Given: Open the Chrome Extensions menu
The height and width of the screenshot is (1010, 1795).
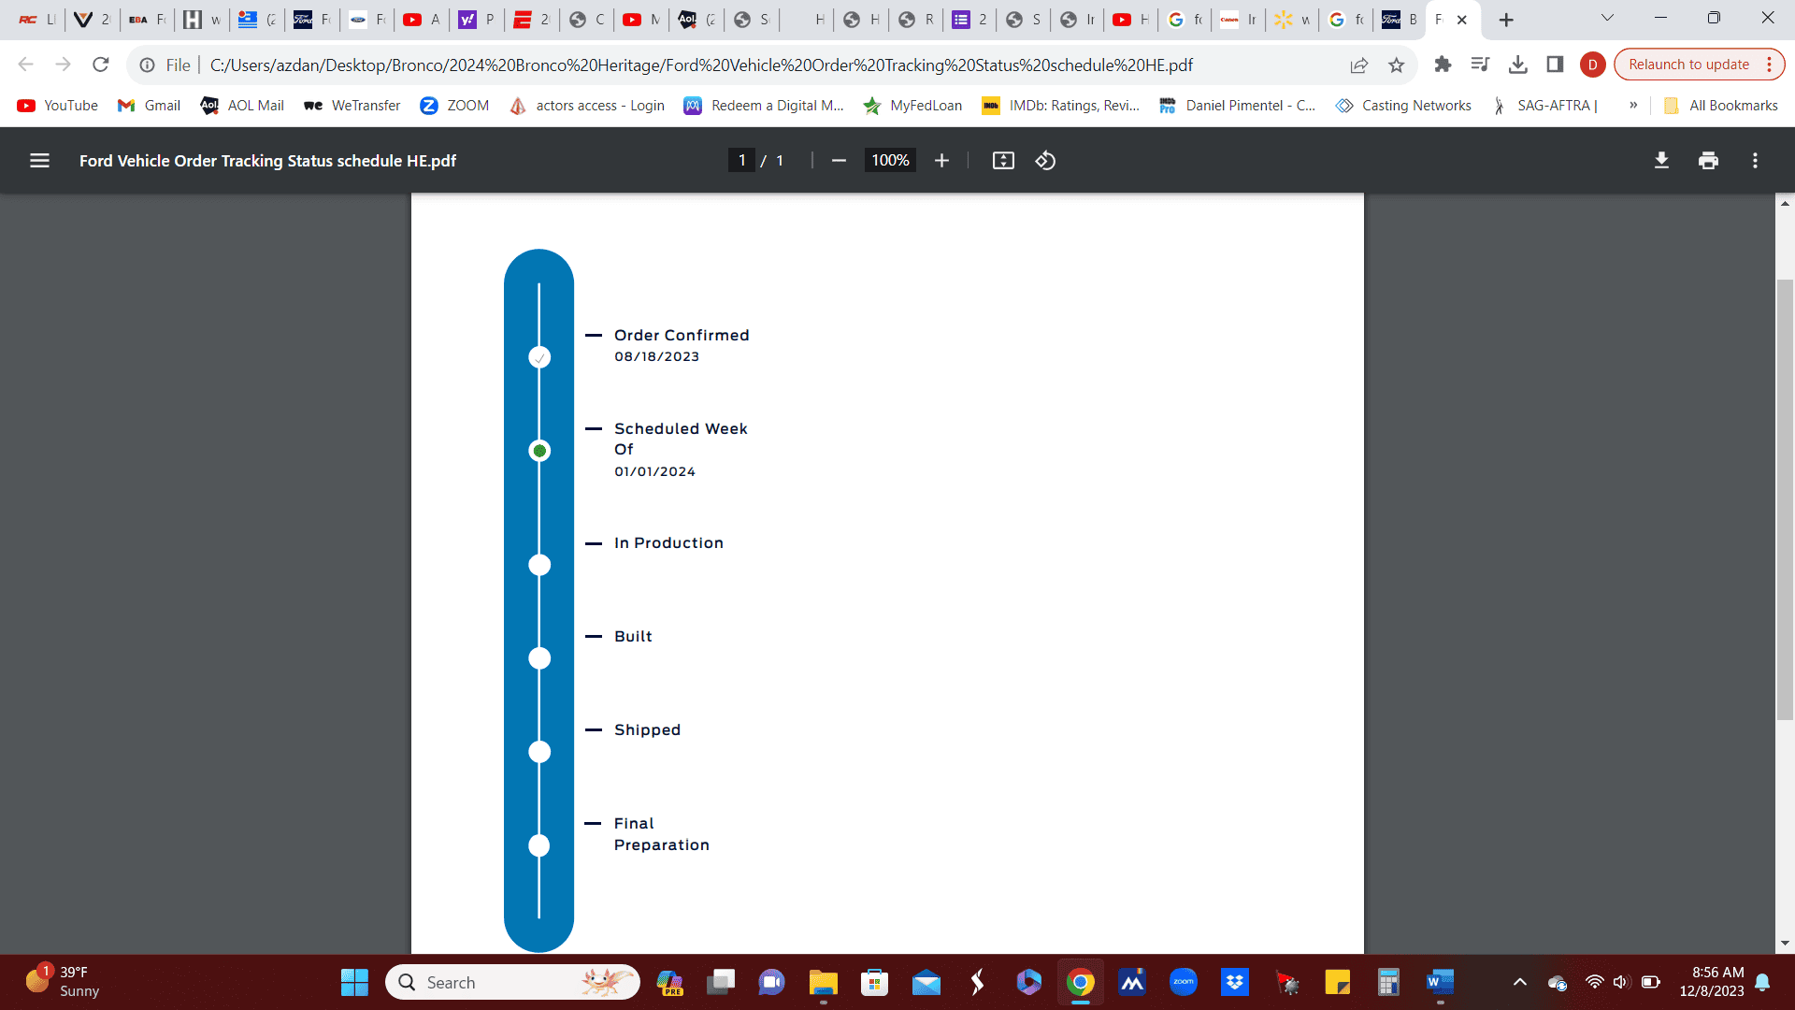Looking at the screenshot, I should point(1443,65).
